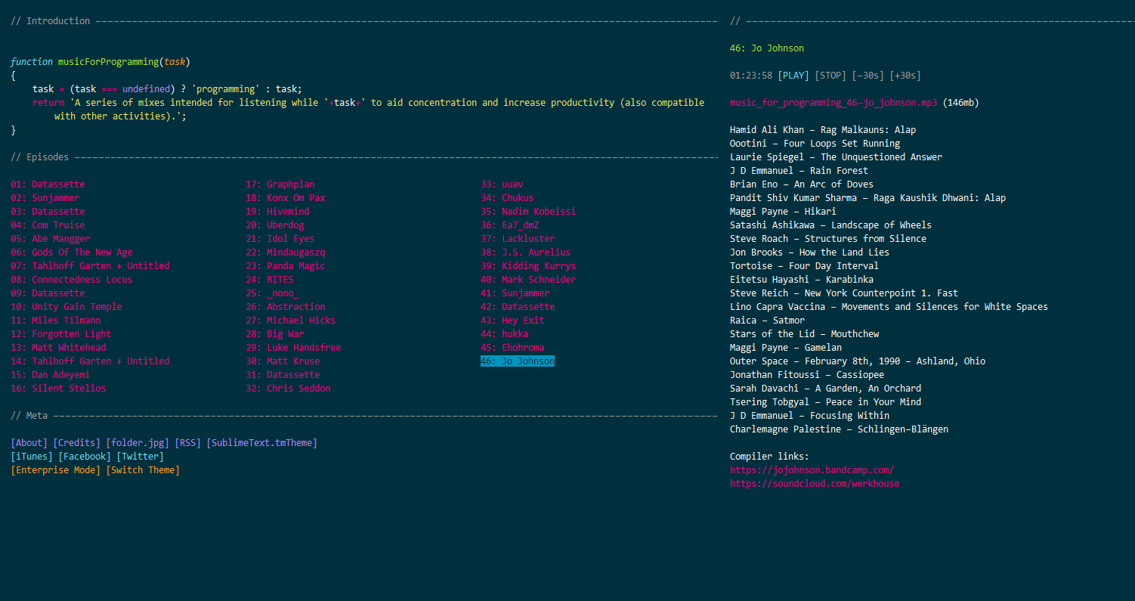Toggle Enterprise Mode
1135x601 pixels.
54,469
